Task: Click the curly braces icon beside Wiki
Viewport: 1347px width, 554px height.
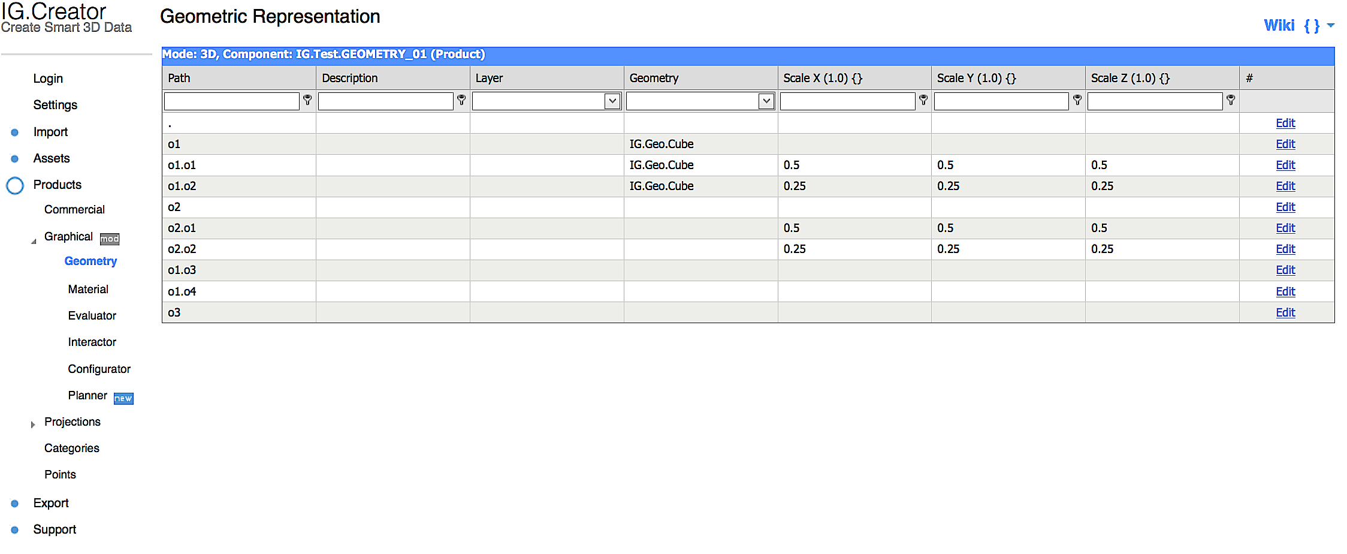Action: click(x=1311, y=26)
